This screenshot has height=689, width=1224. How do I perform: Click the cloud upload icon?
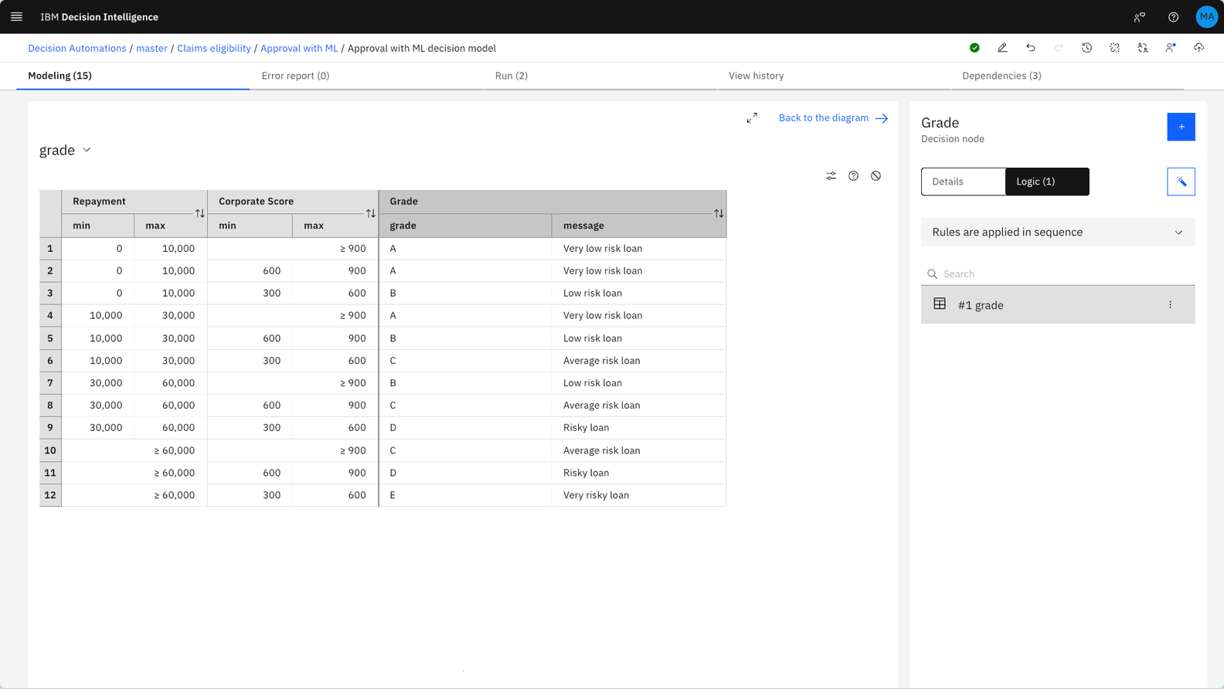pyautogui.click(x=1198, y=48)
